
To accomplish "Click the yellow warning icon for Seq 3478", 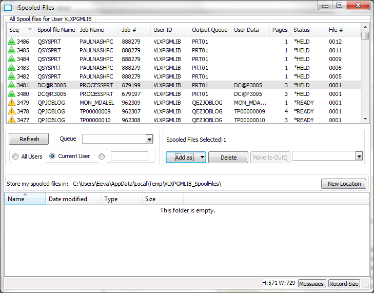I will click(11, 111).
